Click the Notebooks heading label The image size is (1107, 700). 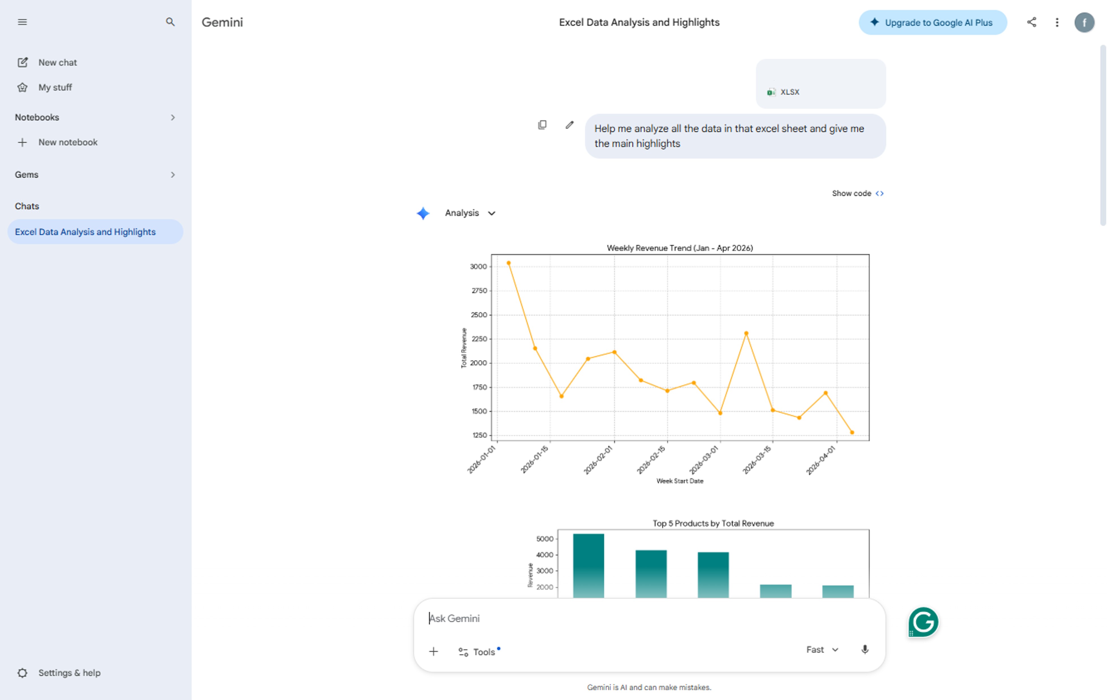click(37, 117)
